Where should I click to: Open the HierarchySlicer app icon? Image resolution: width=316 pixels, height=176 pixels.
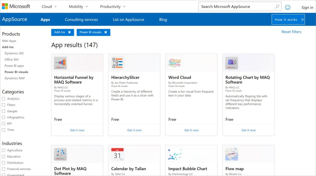[x=117, y=63]
